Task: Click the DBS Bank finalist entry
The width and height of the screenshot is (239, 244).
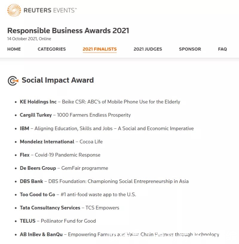Action: [104, 181]
